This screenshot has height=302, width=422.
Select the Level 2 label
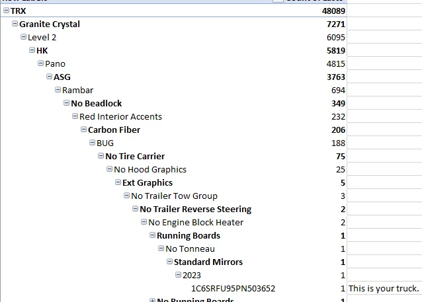[x=42, y=38]
